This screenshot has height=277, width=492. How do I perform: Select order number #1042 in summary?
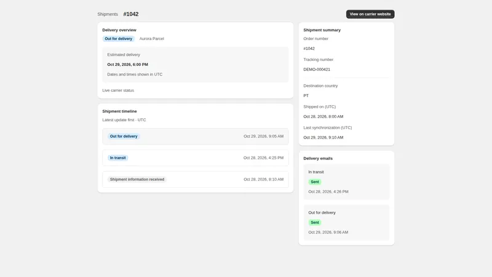[x=309, y=49]
